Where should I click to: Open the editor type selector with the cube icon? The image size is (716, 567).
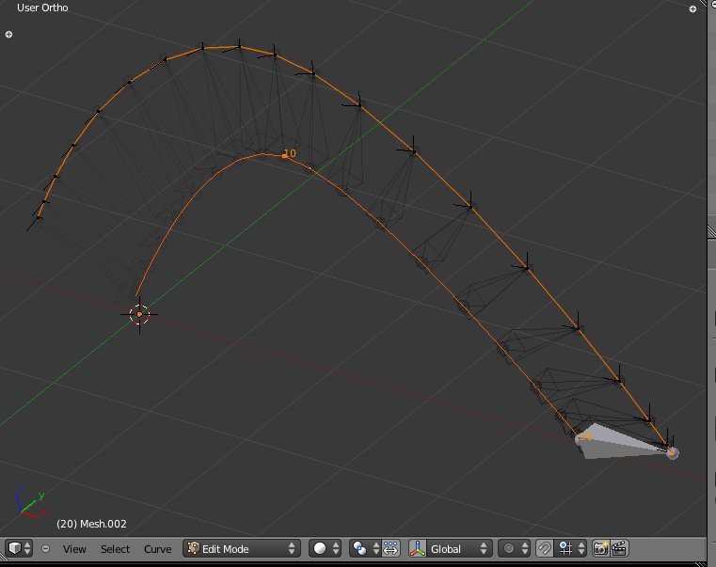pos(19,548)
